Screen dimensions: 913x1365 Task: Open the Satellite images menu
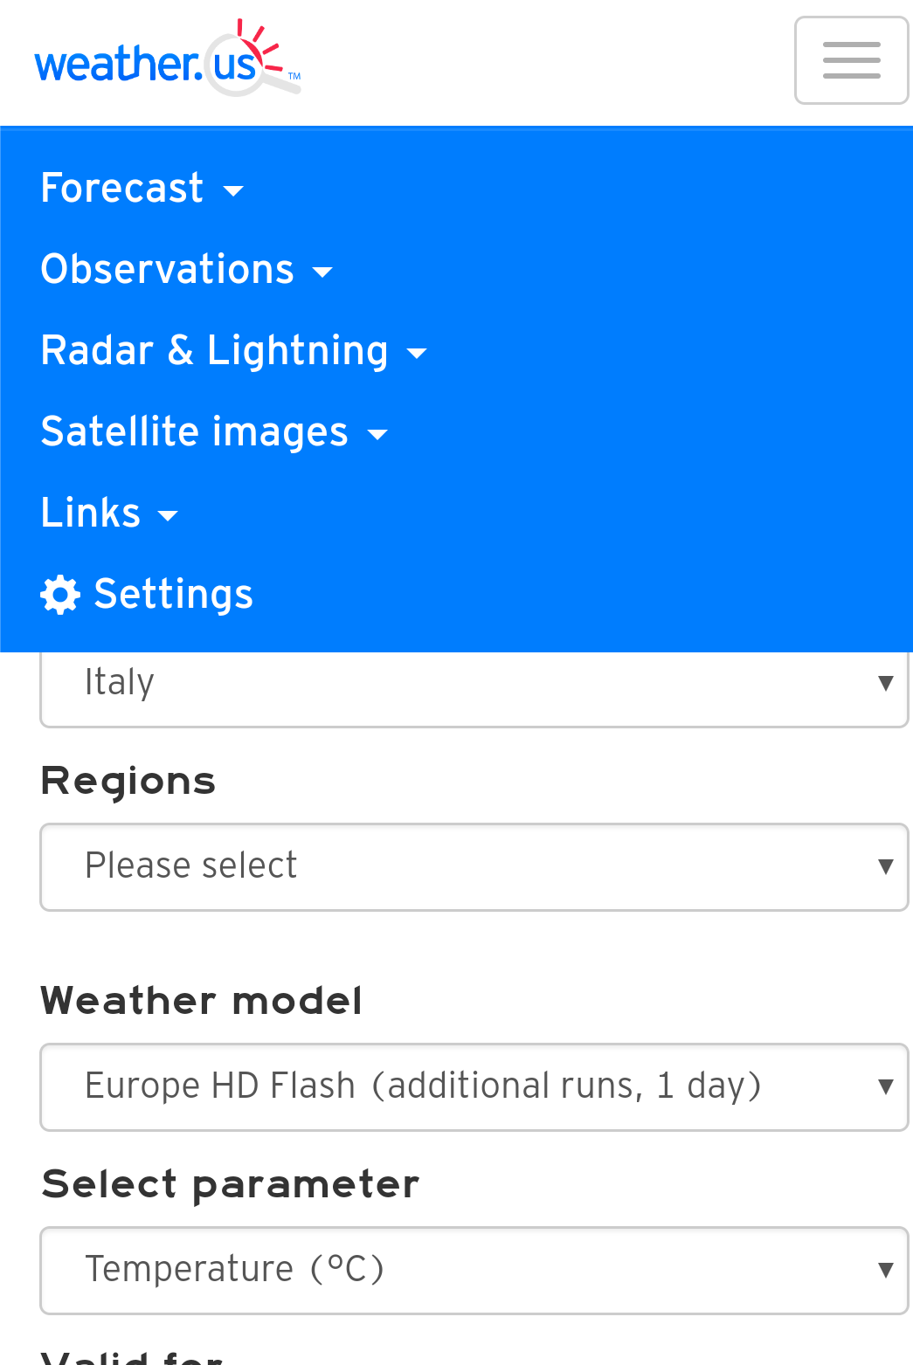(x=194, y=431)
